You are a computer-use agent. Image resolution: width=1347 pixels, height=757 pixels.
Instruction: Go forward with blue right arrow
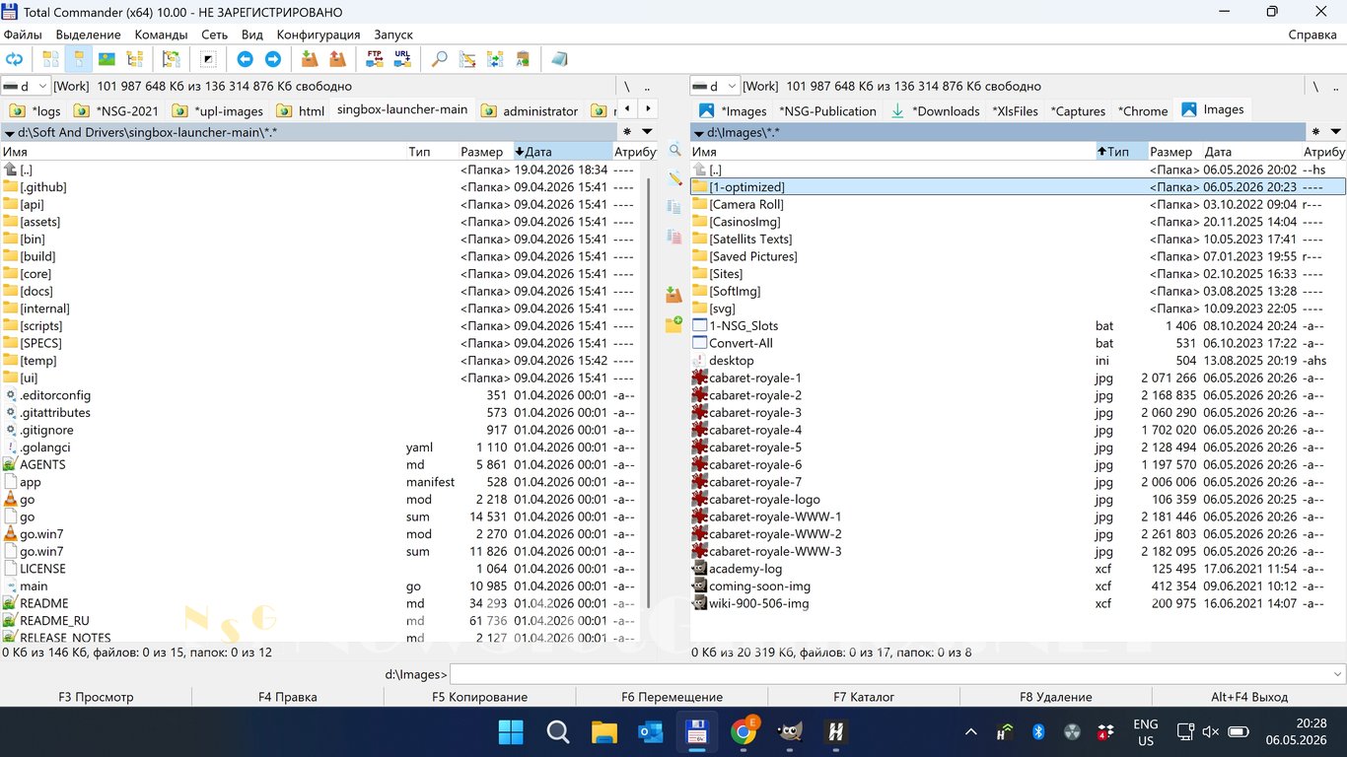point(273,59)
